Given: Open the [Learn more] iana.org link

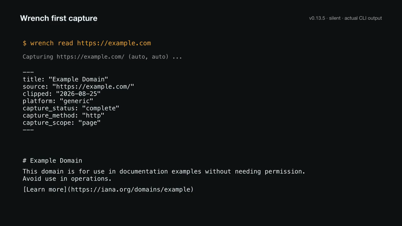Looking at the screenshot, I should click(x=108, y=190).
